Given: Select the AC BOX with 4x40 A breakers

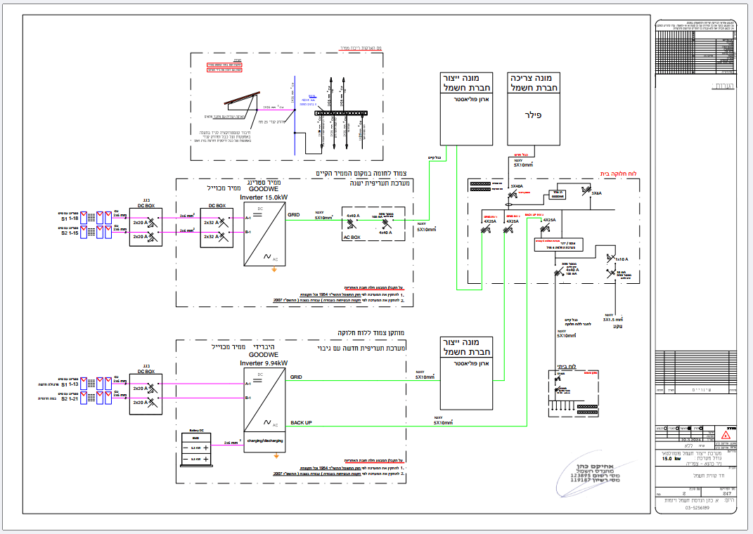Looking at the screenshot, I should click(373, 224).
